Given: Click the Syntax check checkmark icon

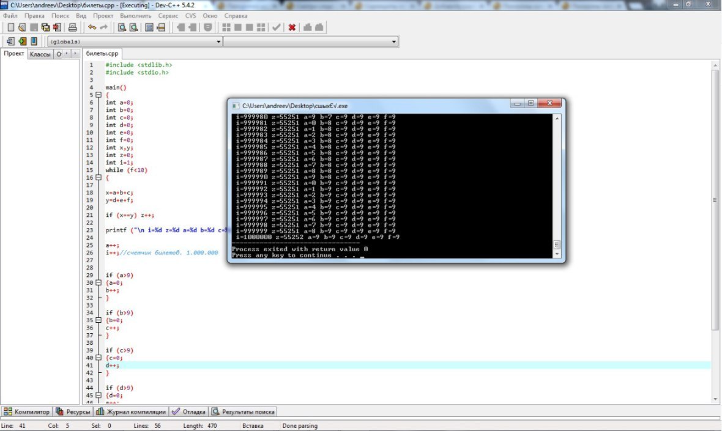Looking at the screenshot, I should tap(277, 28).
